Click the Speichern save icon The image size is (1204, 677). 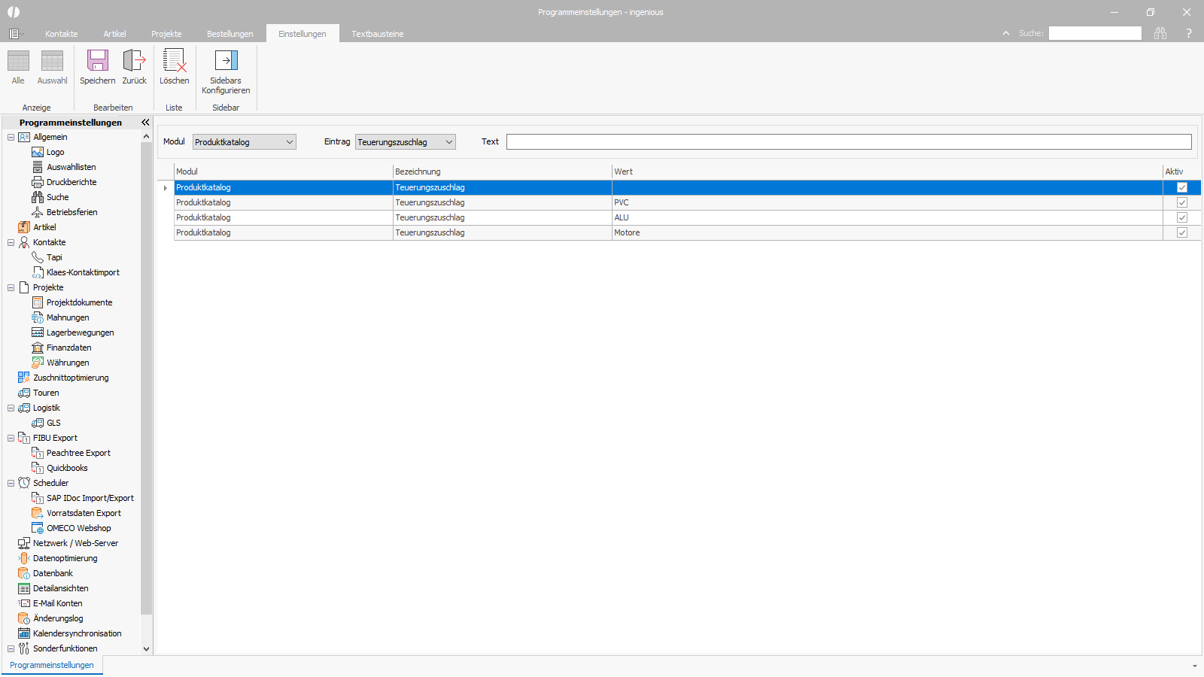tap(98, 60)
